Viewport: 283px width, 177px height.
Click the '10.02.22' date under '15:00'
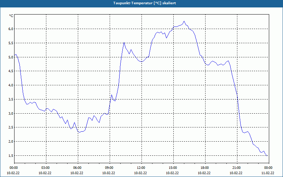tap(172, 173)
